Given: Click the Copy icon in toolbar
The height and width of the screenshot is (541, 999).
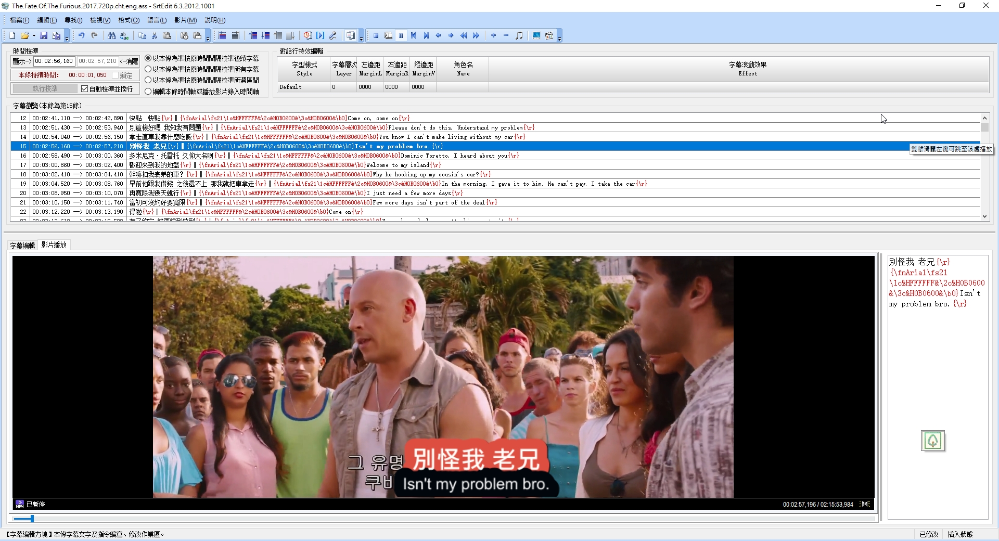Looking at the screenshot, I should 142,35.
